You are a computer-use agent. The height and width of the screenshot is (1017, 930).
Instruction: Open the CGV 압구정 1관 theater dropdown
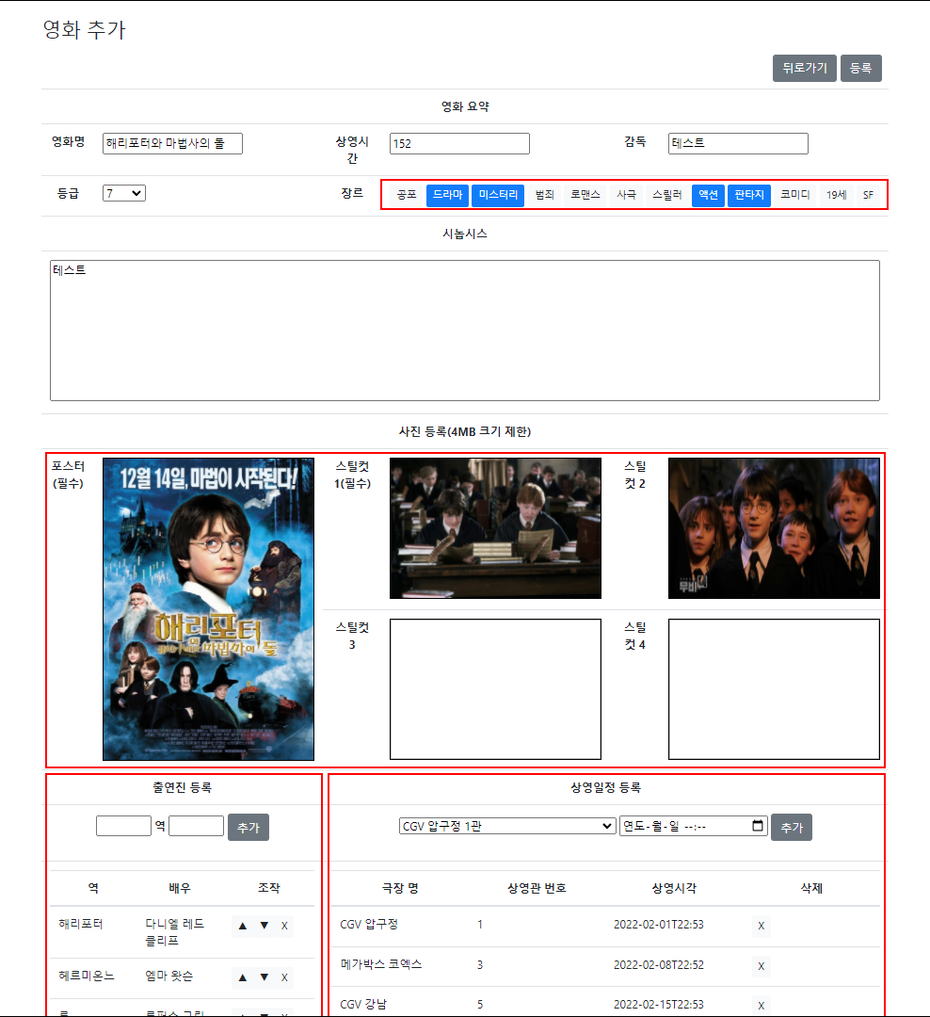tap(507, 826)
